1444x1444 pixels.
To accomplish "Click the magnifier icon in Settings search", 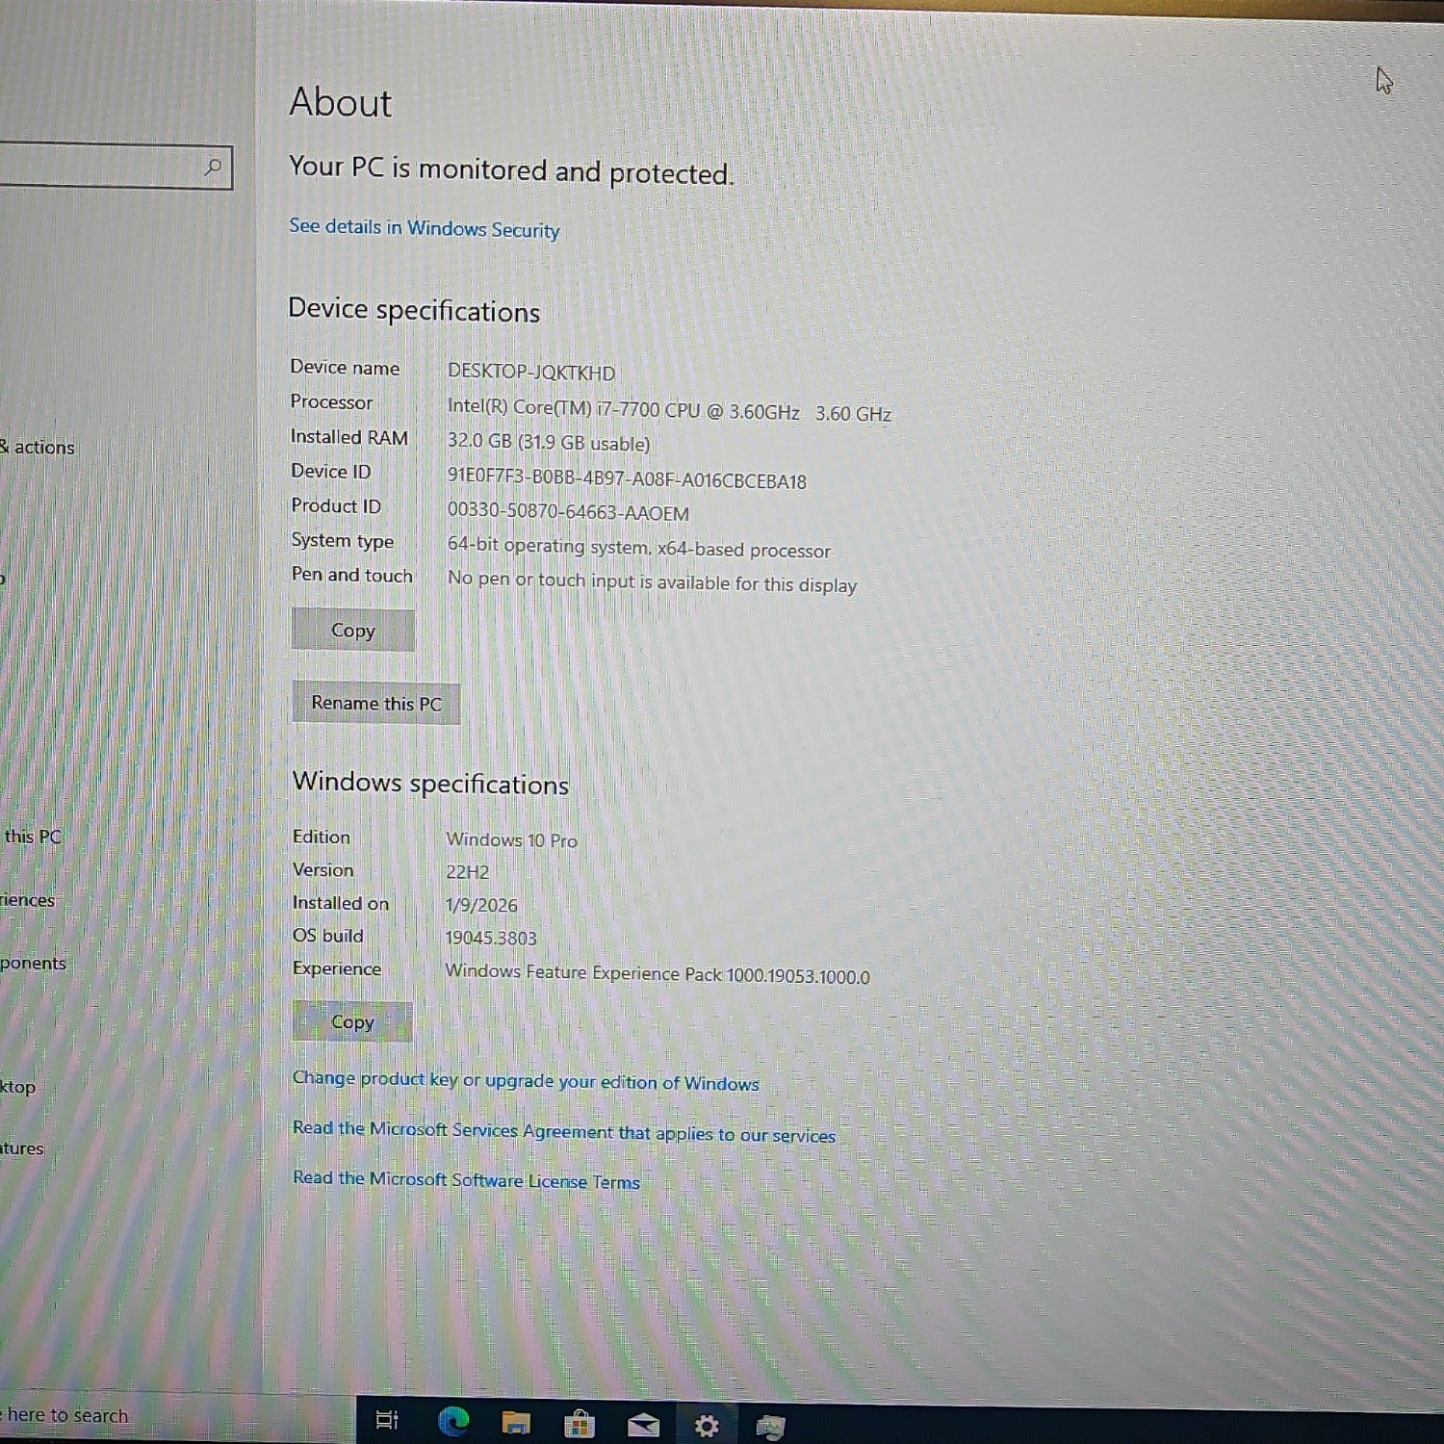I will coord(213,168).
